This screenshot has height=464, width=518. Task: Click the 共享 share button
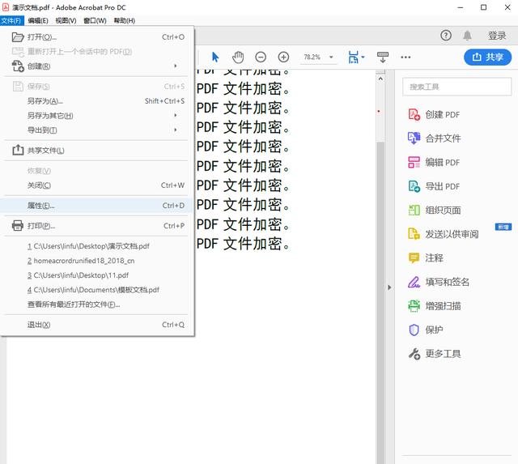pos(487,57)
